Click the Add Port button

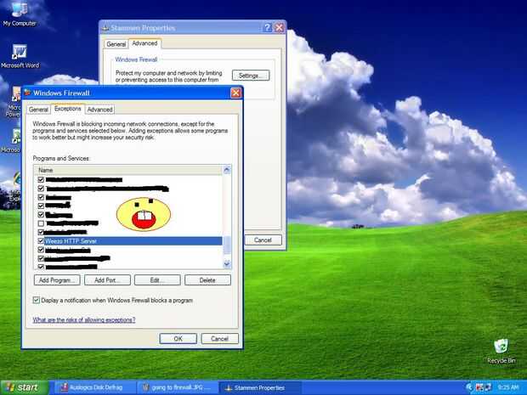pos(107,280)
